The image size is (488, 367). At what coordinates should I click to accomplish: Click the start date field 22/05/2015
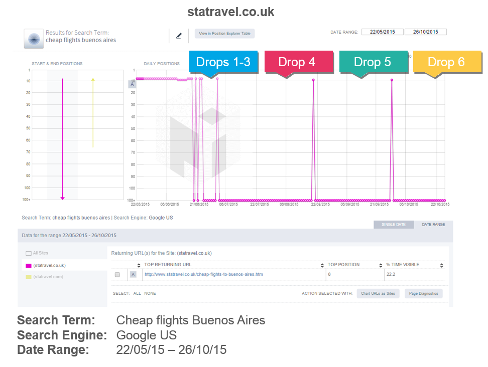[x=382, y=32]
